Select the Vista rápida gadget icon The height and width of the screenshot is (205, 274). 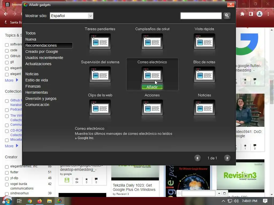204,41
